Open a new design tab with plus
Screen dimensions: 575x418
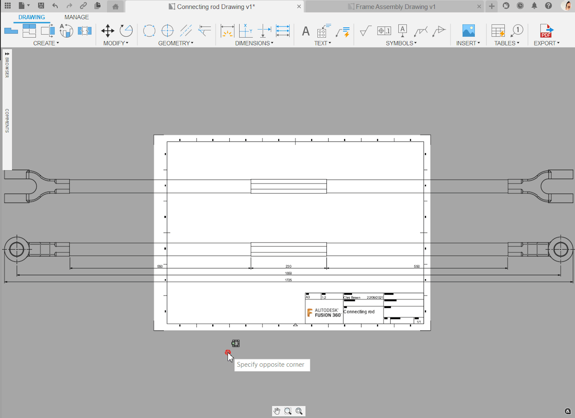[x=492, y=6]
